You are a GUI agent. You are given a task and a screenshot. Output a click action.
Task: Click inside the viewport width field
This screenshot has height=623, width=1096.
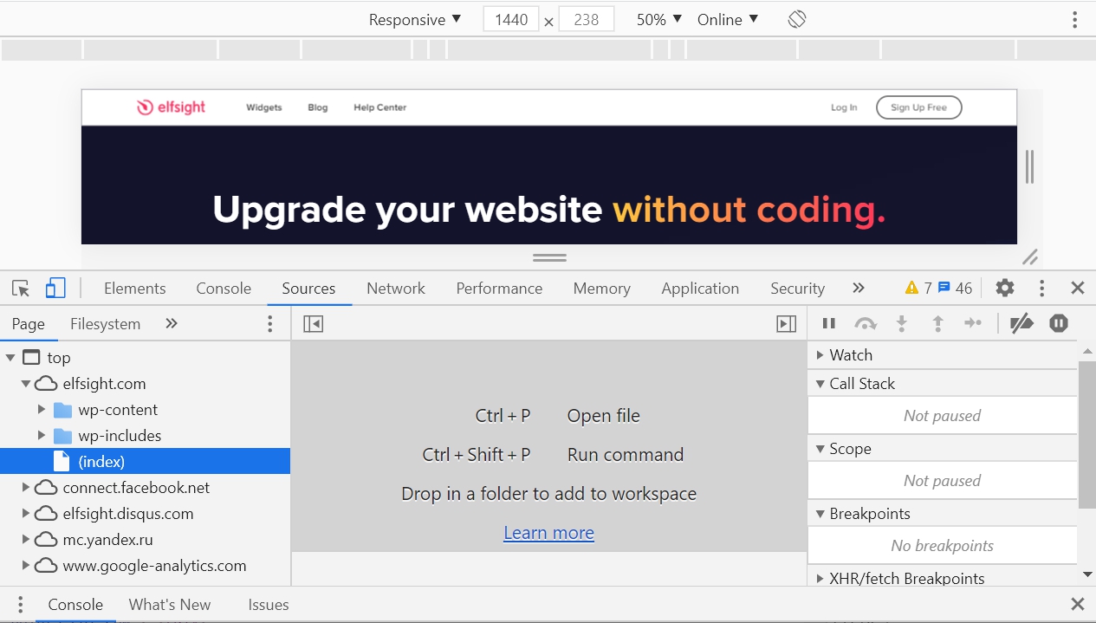coord(510,18)
